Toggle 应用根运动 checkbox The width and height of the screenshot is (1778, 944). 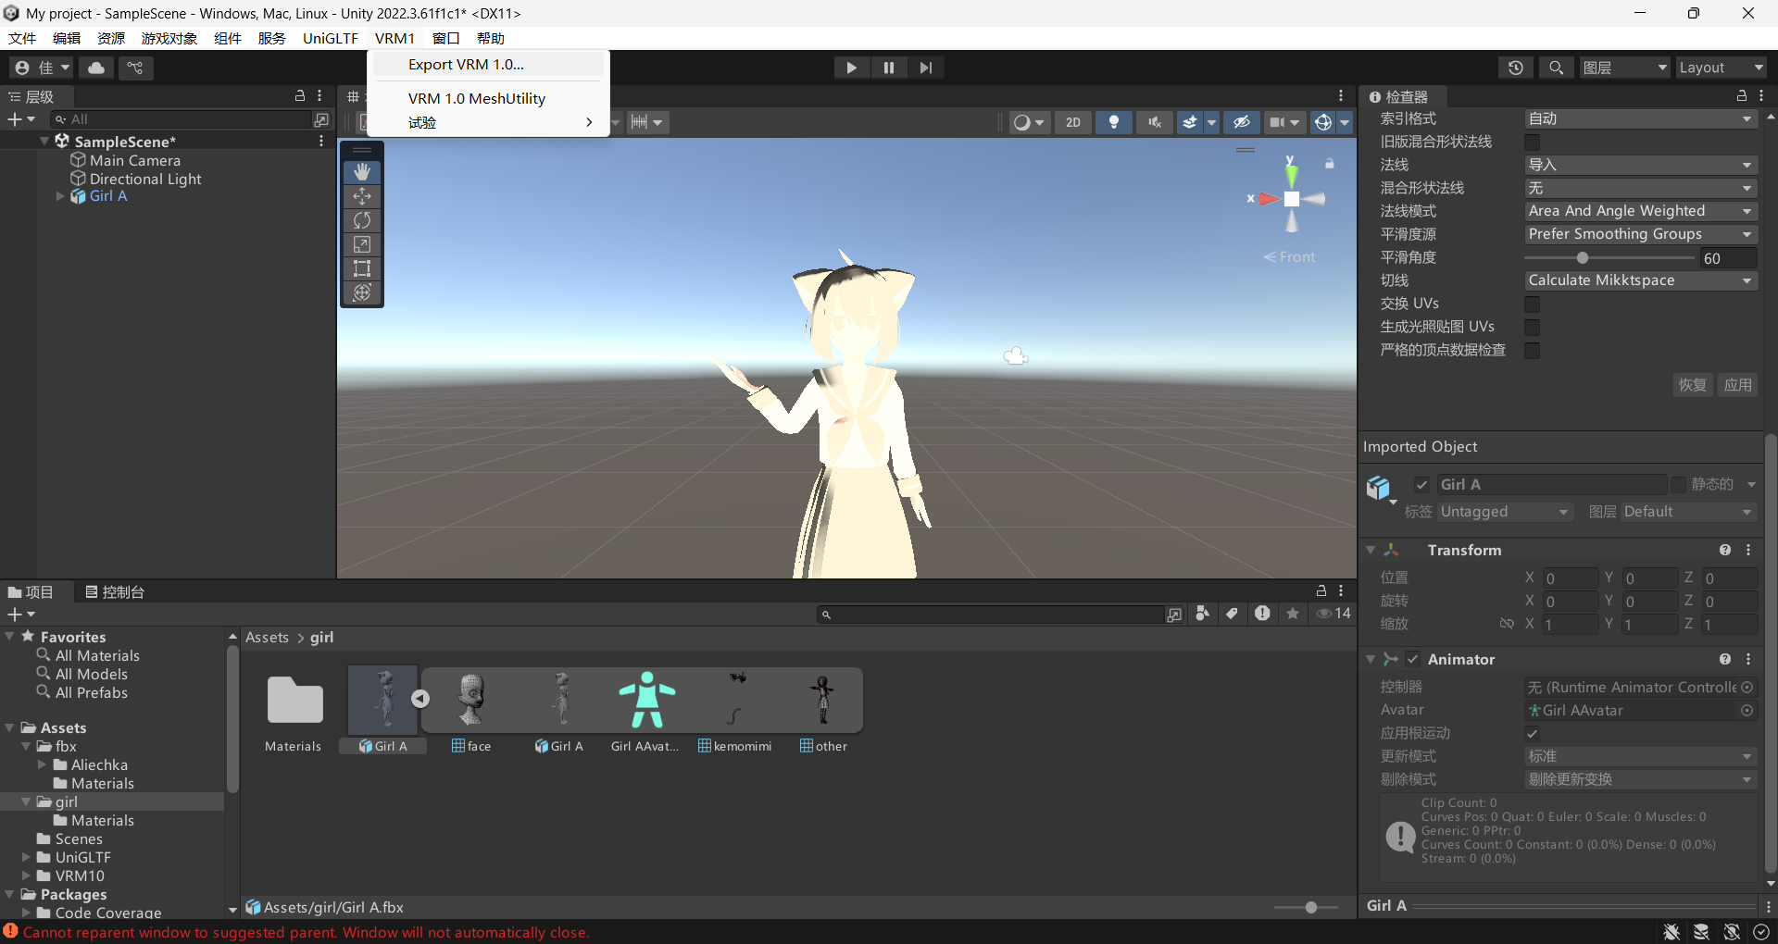click(x=1533, y=734)
